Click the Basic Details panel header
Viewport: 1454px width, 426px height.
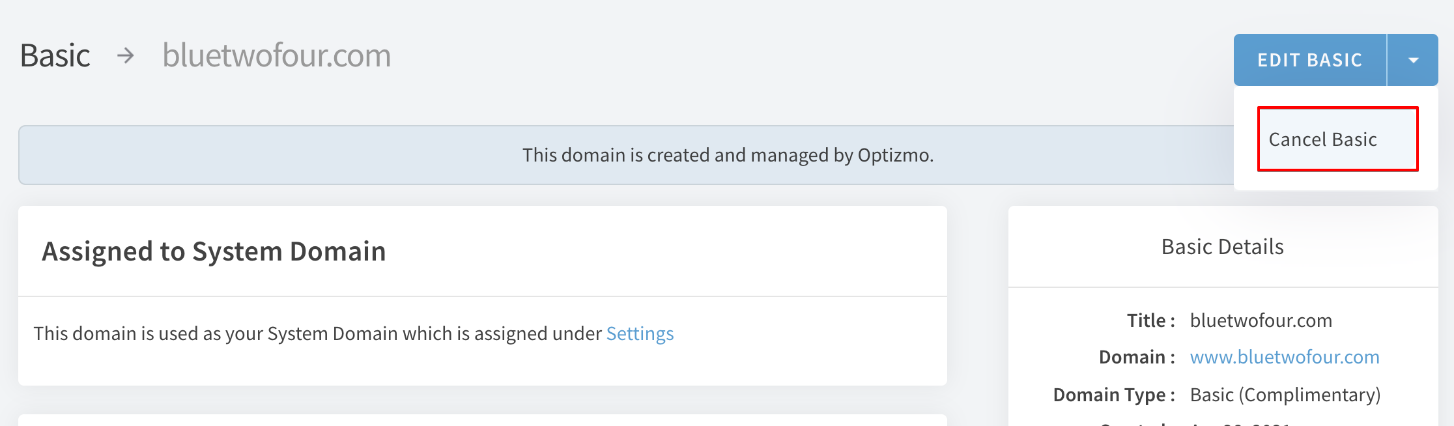pos(1223,247)
